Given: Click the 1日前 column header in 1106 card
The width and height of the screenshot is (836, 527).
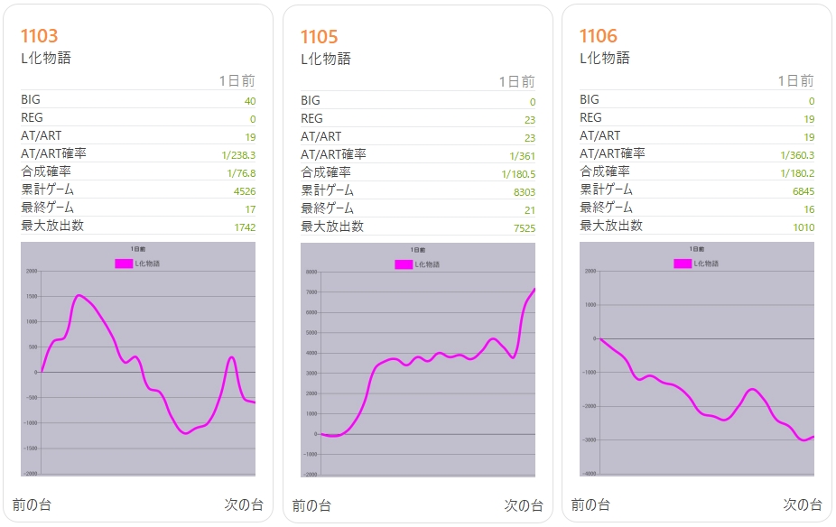Looking at the screenshot, I should coord(795,81).
